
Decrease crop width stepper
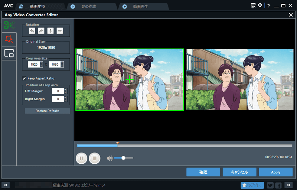tap(41, 66)
